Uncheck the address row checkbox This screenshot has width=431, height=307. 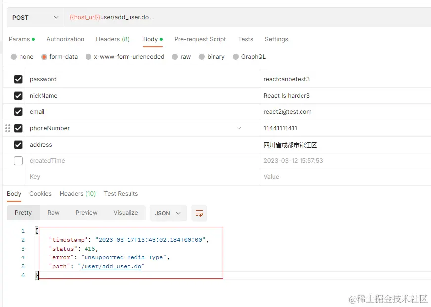click(x=18, y=145)
